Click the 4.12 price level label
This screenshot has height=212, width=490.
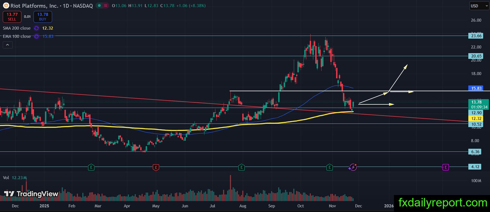[x=475, y=167]
